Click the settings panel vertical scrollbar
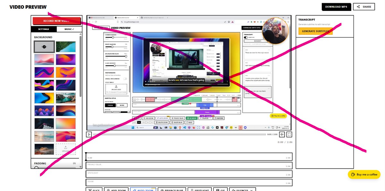The width and height of the screenshot is (385, 191). coord(81,67)
